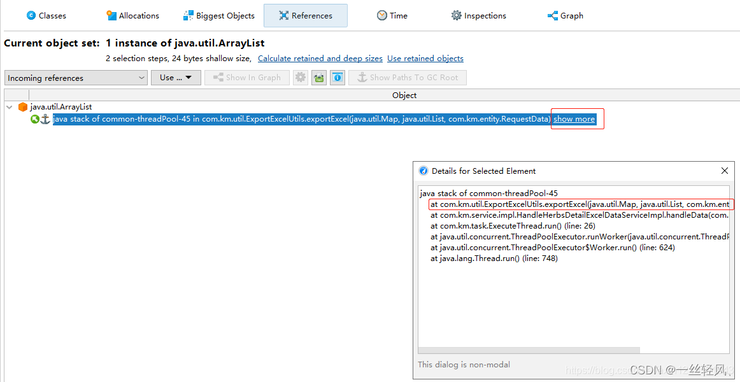Click the References tab icon
Viewport: 740px width, 382px height.
pyautogui.click(x=283, y=15)
